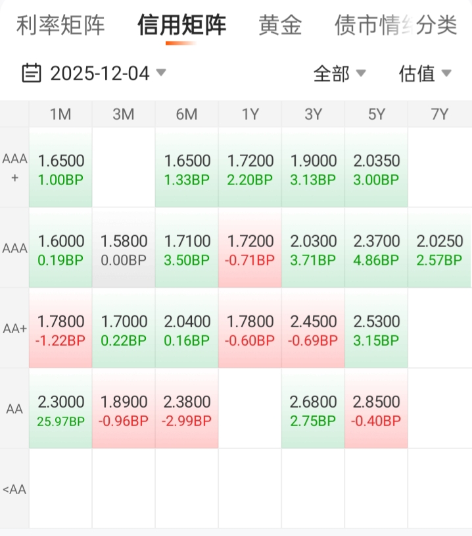Open the AAA 5Y cell showing 2.3700

[376, 249]
